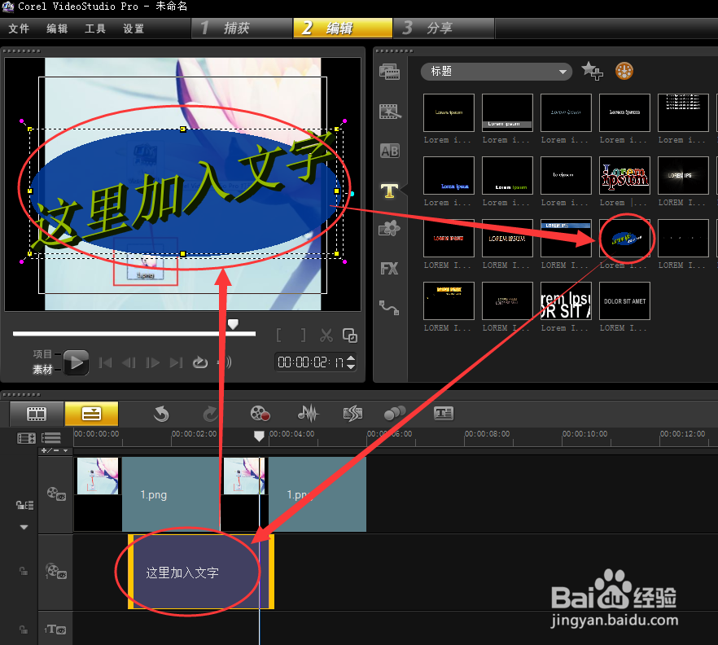Toggle the repeat playback button
This screenshot has height=645, width=718.
[200, 363]
